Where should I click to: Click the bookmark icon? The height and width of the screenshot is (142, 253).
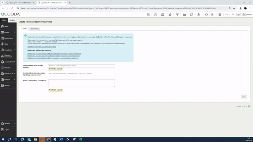[212, 15]
